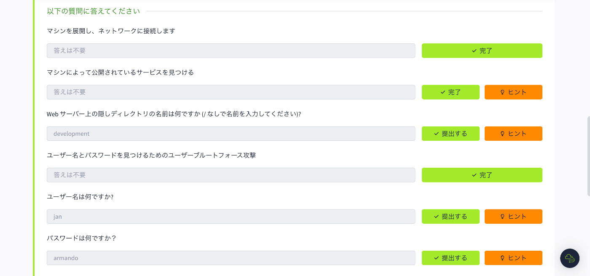Click the answer field containing armando
This screenshot has height=276, width=590.
tap(231, 258)
